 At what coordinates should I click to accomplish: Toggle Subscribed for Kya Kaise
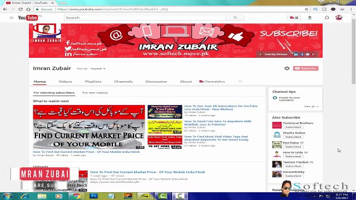[x=293, y=147]
